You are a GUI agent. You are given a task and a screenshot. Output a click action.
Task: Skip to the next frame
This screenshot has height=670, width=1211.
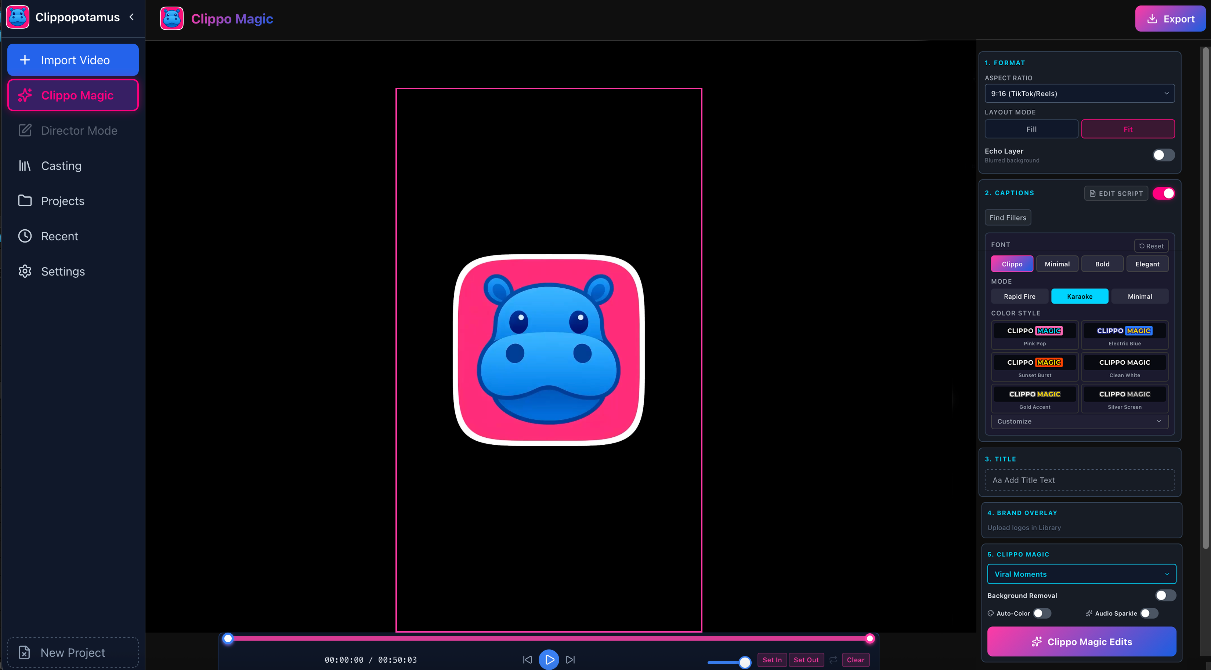pyautogui.click(x=570, y=660)
